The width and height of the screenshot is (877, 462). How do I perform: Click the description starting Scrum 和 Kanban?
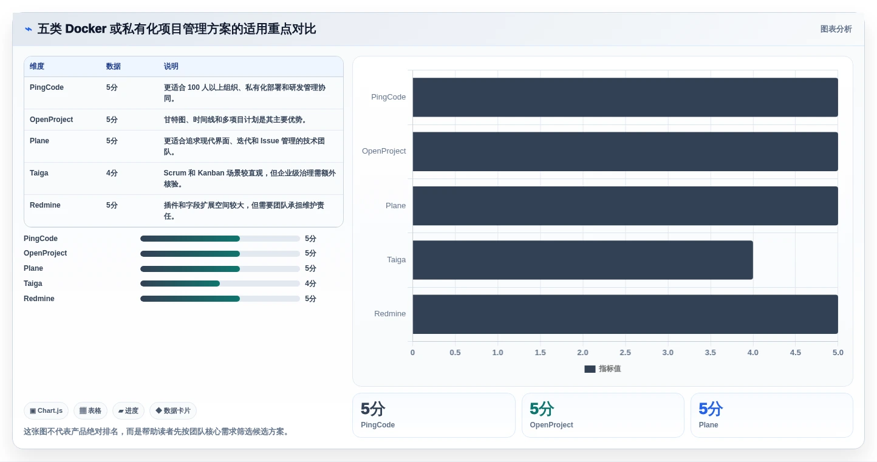250,178
